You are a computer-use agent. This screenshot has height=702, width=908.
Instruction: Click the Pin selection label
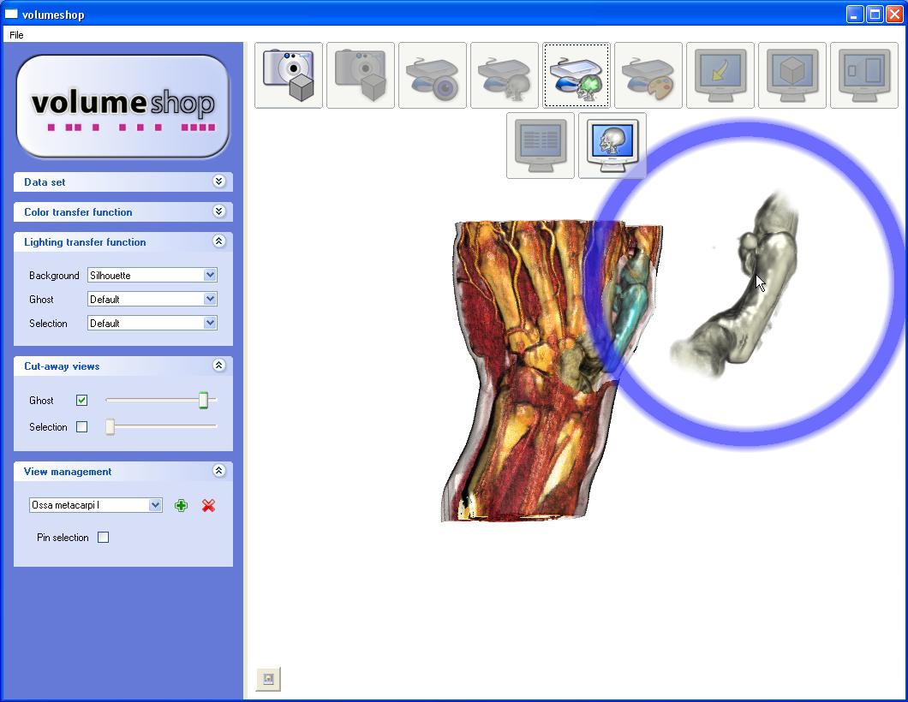[x=63, y=538]
